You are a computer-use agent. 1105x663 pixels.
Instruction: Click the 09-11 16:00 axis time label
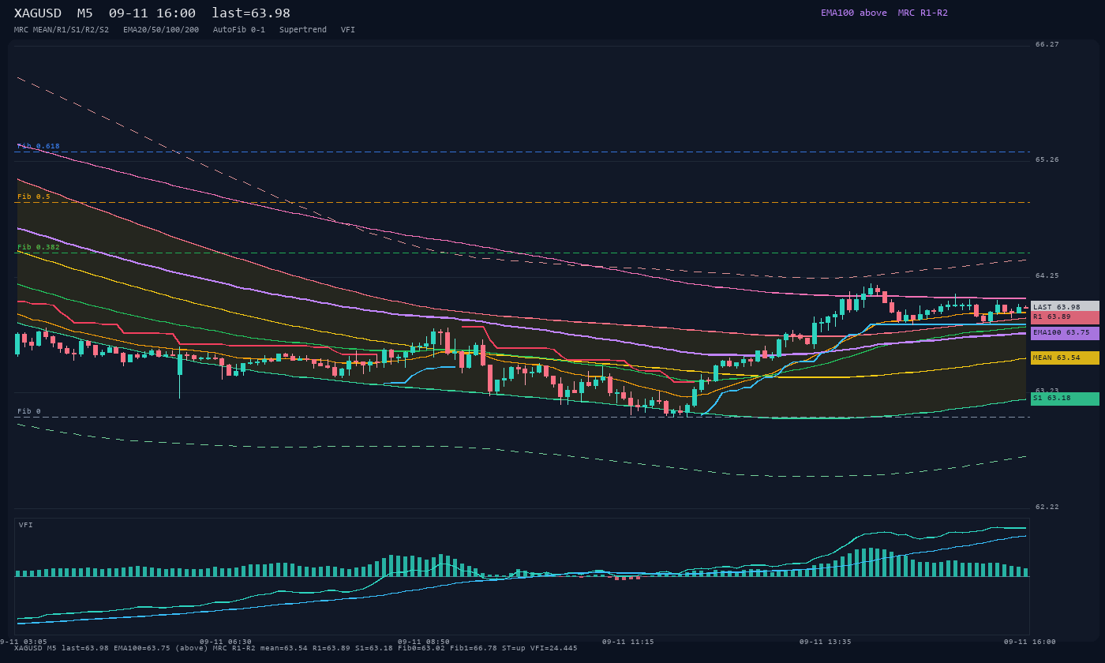click(1029, 642)
